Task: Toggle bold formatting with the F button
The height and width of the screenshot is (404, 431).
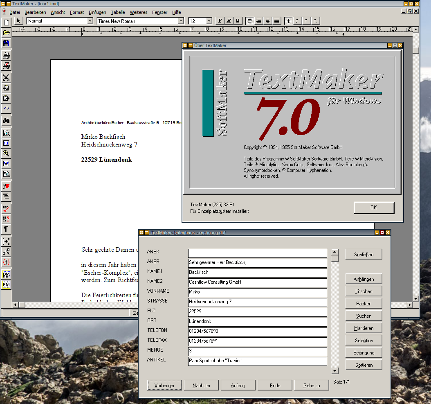Action: [220, 21]
